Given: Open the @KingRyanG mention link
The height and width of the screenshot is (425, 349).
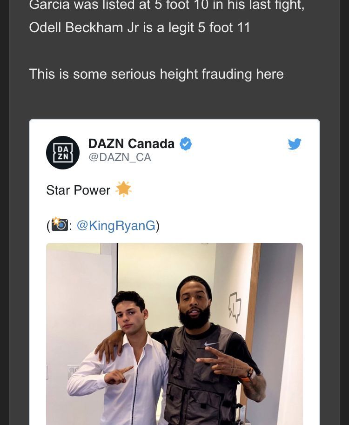Looking at the screenshot, I should pos(116,225).
